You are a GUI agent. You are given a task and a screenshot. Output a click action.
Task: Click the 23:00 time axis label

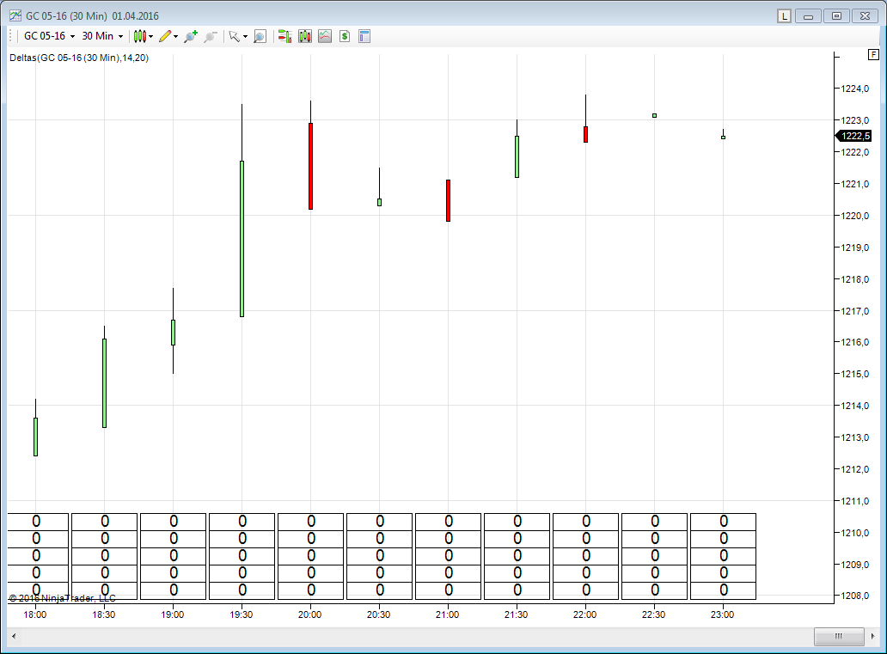click(x=722, y=614)
